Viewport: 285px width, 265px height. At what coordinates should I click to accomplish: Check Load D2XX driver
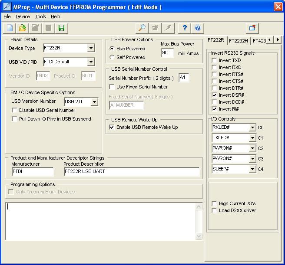coord(215,210)
